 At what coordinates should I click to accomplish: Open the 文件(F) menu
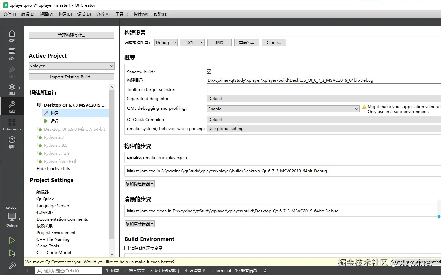10,14
